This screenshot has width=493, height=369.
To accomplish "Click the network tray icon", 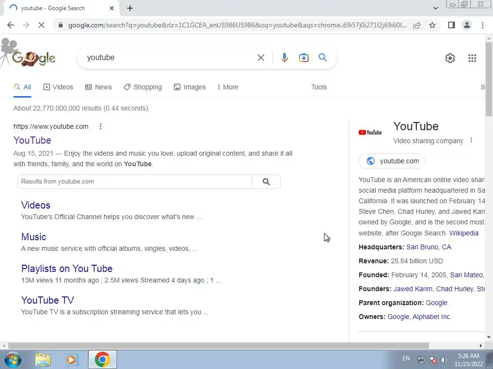I will click(421, 360).
